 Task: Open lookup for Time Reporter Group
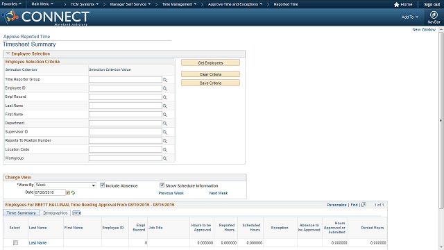[x=165, y=80]
